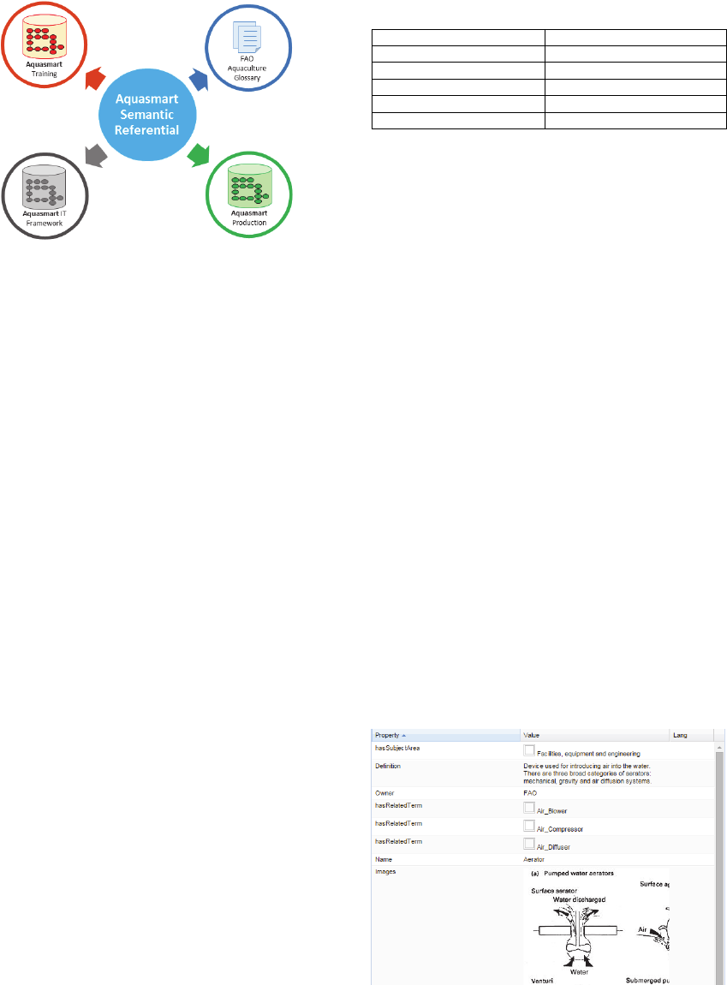Open the Air_Diffuser related term
727x985 pixels.
click(x=553, y=847)
